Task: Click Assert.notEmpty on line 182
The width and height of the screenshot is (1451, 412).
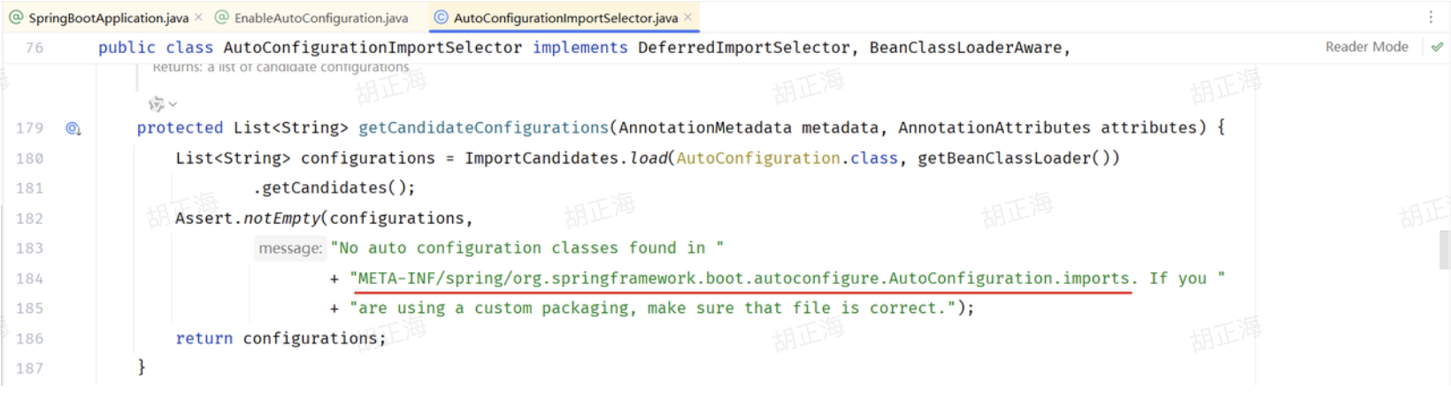Action: point(247,218)
